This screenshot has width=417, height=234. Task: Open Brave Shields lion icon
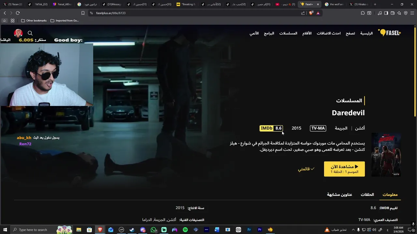click(311, 13)
